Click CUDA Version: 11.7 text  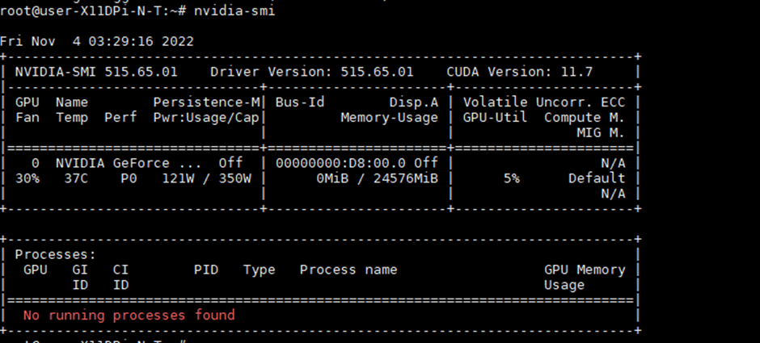click(x=520, y=72)
